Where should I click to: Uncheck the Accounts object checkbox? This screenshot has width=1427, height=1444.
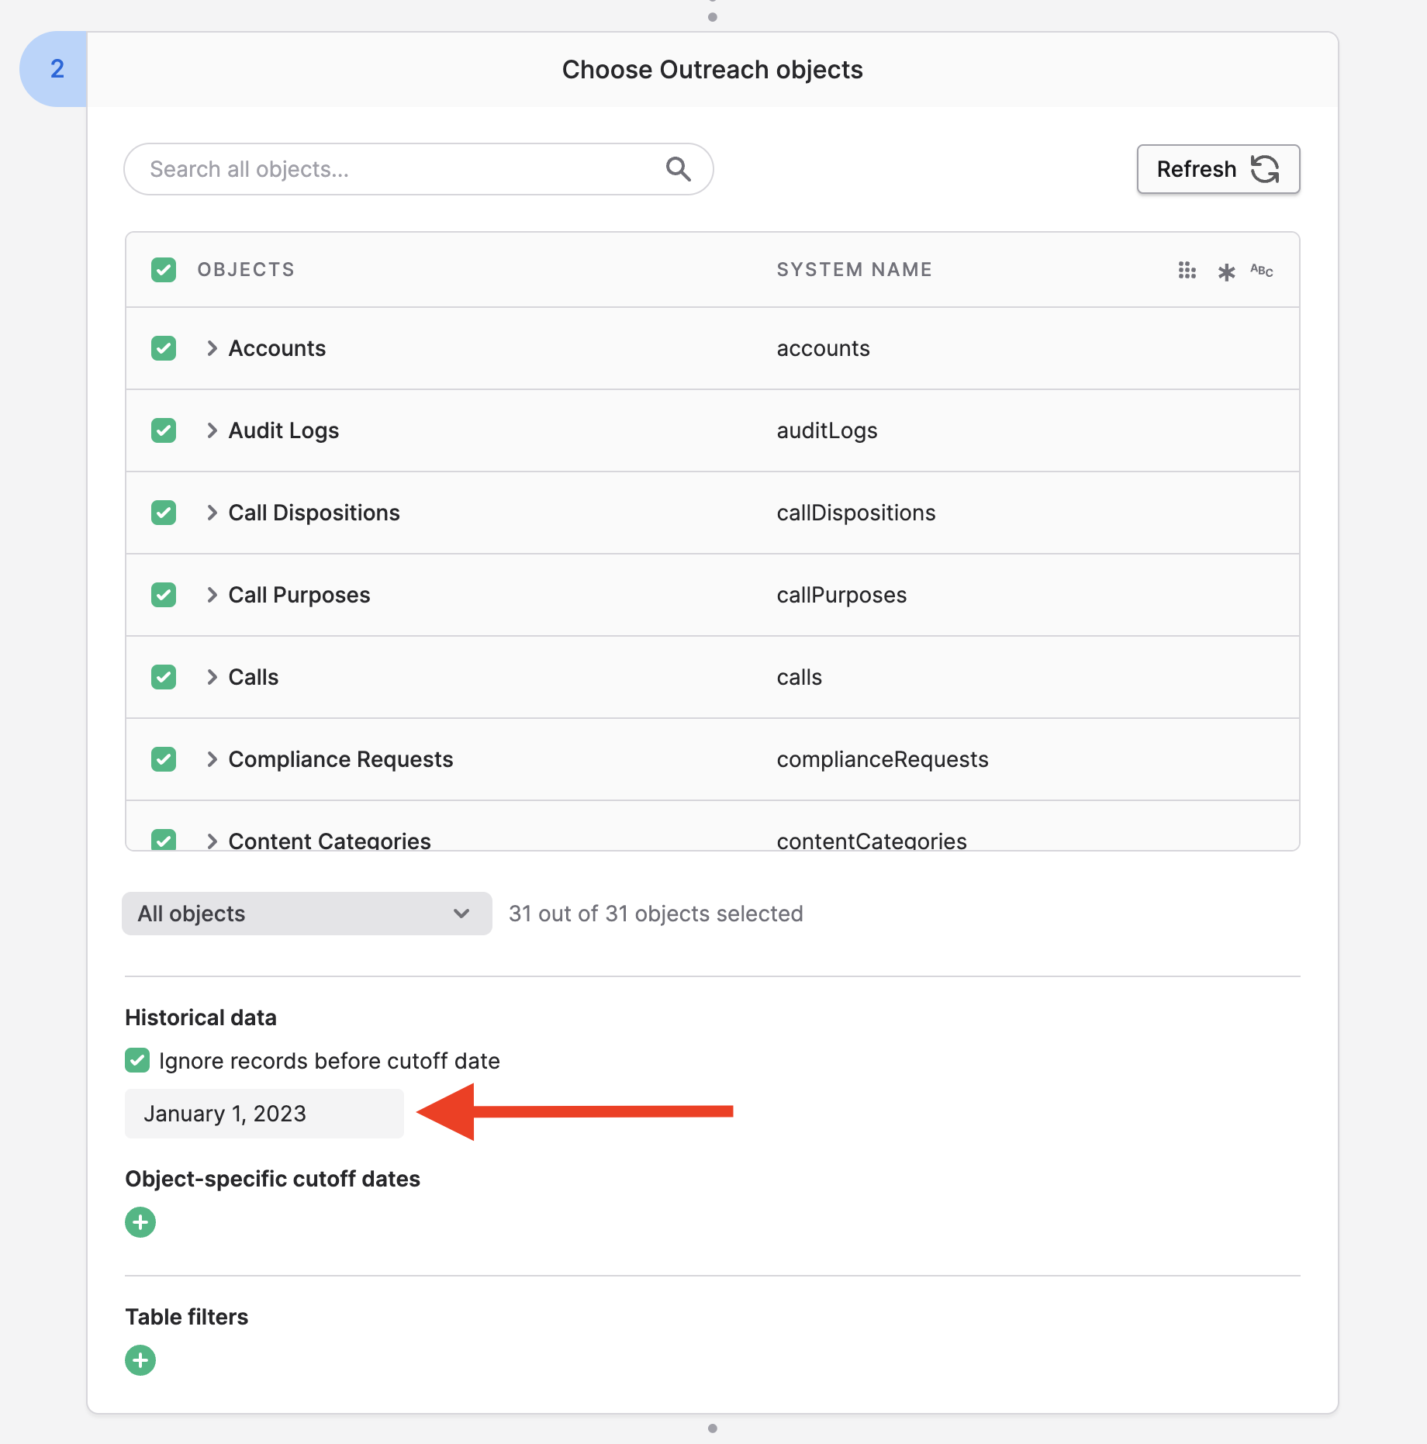pyautogui.click(x=164, y=348)
